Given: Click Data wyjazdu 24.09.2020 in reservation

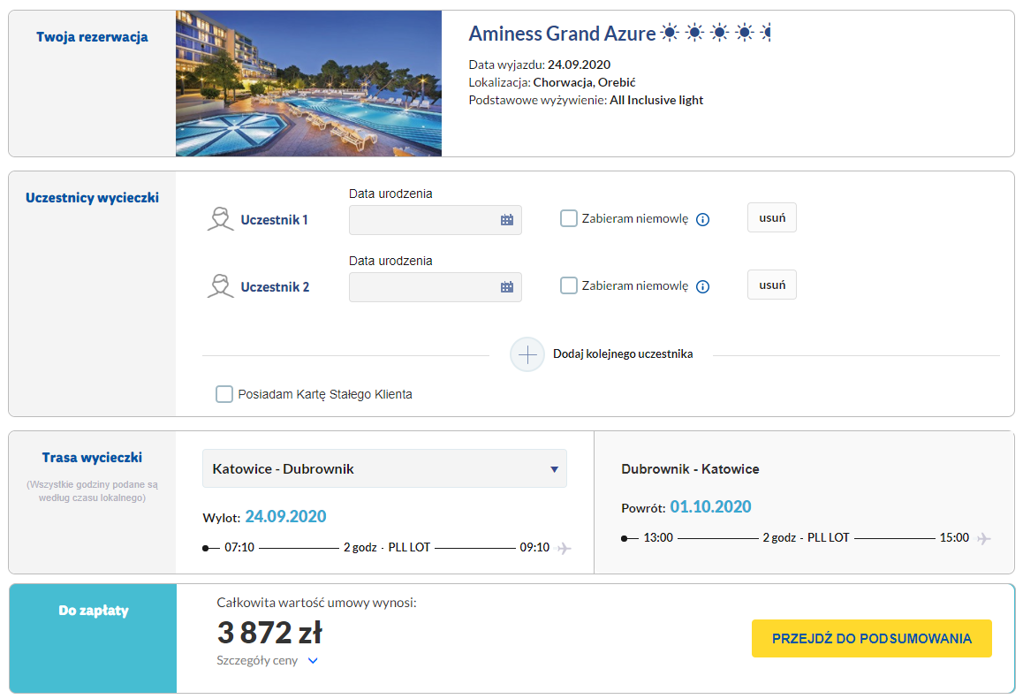Looking at the screenshot, I should pyautogui.click(x=540, y=65).
